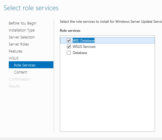Enable the Database checkbox
Viewport: 162px width, 140px height.
[x=69, y=53]
